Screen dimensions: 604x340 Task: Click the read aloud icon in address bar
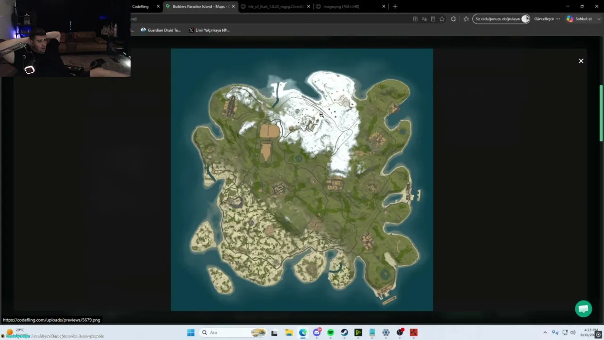coord(424,19)
